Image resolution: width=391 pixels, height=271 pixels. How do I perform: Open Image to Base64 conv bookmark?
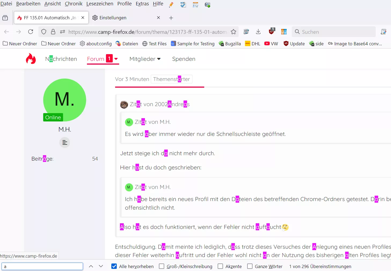coord(355,44)
